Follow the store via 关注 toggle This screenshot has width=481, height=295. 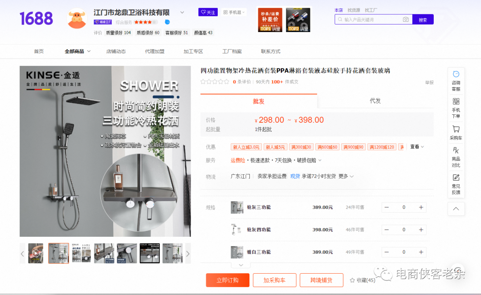point(208,12)
